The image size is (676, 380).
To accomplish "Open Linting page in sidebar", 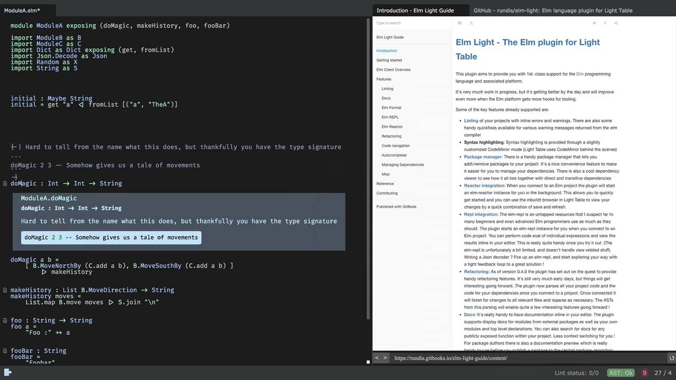I will click(388, 89).
